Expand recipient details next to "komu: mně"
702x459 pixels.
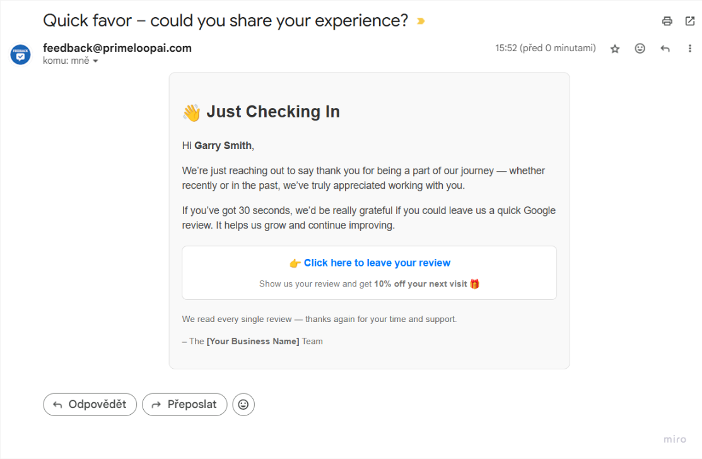pos(96,61)
